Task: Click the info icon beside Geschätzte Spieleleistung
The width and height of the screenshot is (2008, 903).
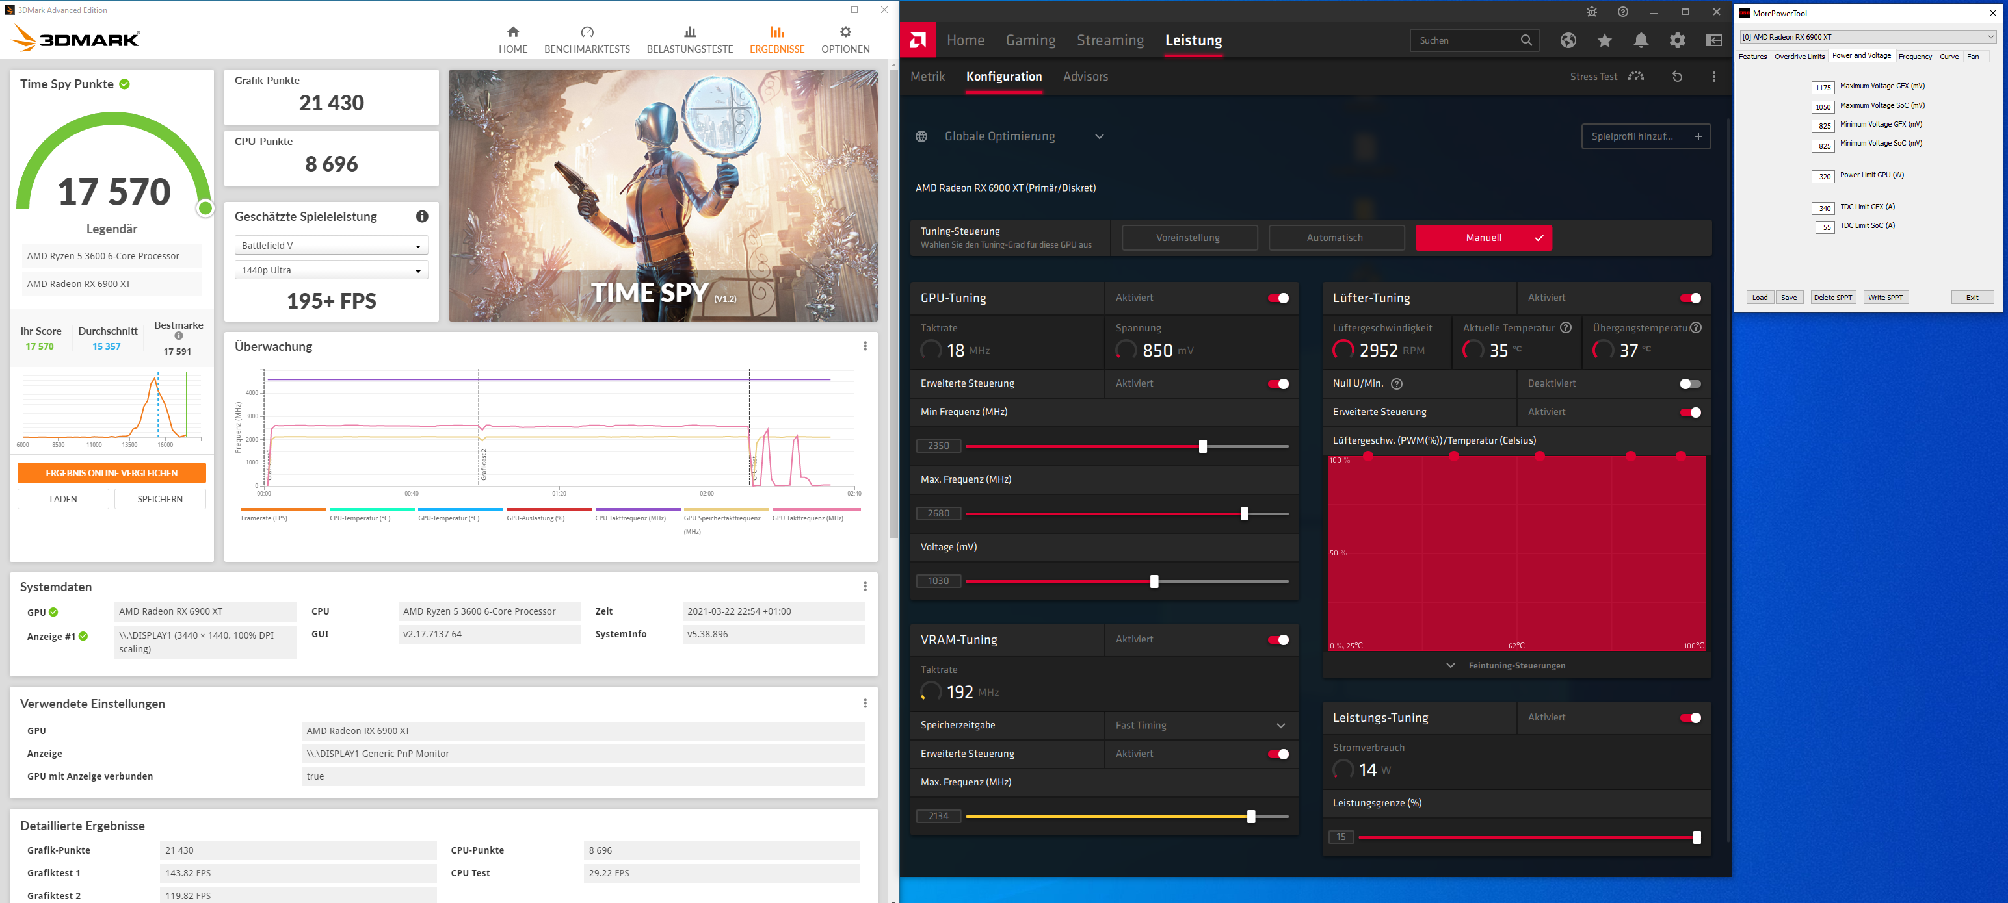Action: tap(422, 216)
